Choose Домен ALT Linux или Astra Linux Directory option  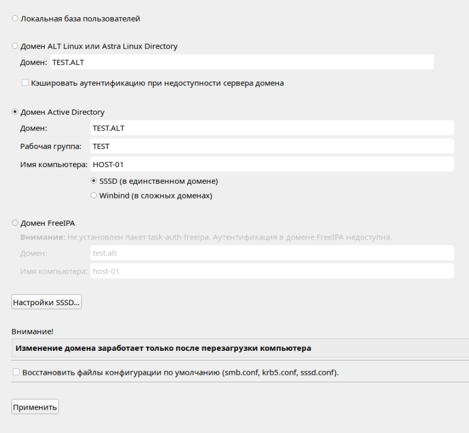(15, 46)
